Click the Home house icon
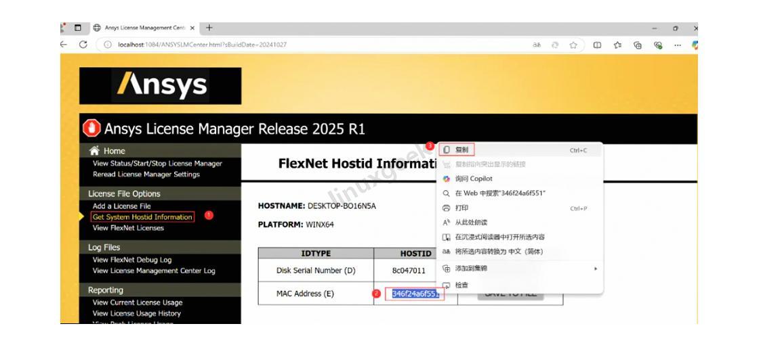 pyautogui.click(x=94, y=150)
